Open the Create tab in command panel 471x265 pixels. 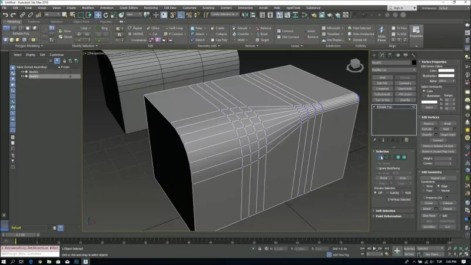[374, 55]
